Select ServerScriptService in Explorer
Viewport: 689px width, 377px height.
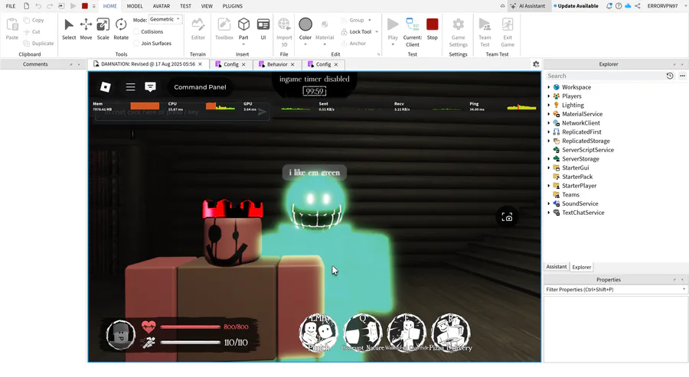point(587,150)
